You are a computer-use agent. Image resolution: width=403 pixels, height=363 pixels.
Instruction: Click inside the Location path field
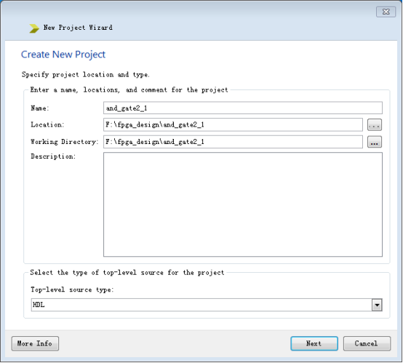click(x=233, y=125)
